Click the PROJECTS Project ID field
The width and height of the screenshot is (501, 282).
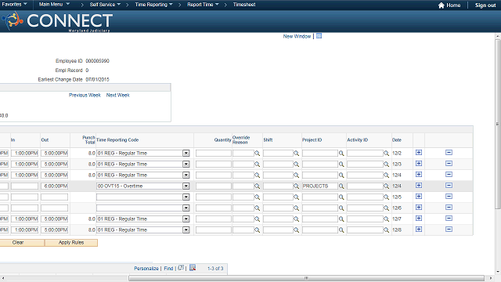(x=320, y=186)
